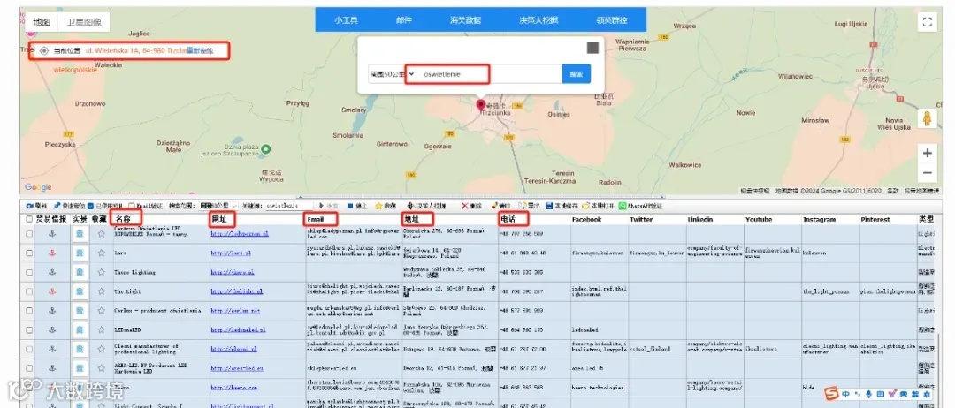Toggle the select-all checkbox in table header
Image resolution: width=955 pixels, height=408 pixels.
[x=29, y=219]
